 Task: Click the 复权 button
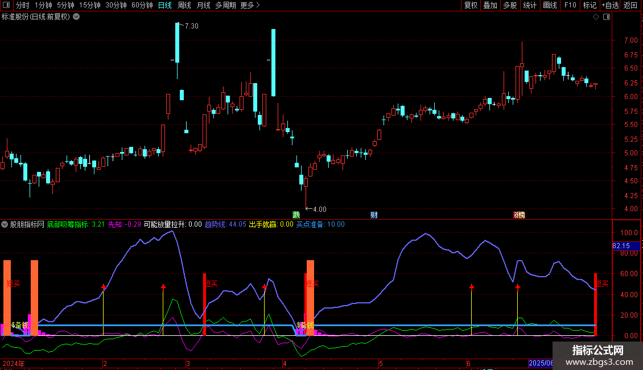click(x=471, y=5)
